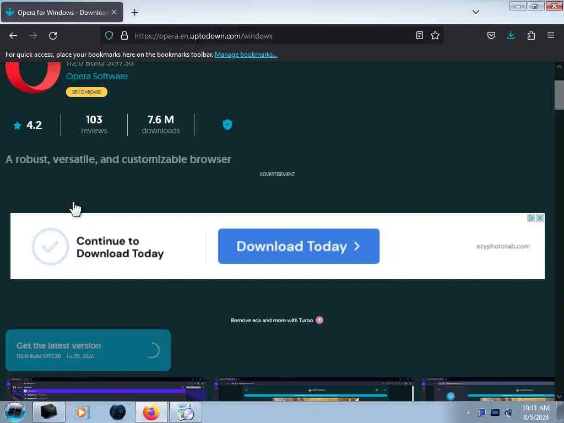Click the pink Turbo lightning icon
The width and height of the screenshot is (564, 423).
point(319,320)
